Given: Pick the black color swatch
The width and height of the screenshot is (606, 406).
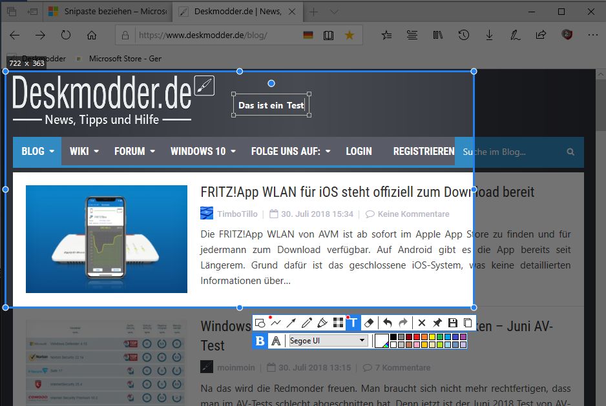Looking at the screenshot, I should click(393, 337).
